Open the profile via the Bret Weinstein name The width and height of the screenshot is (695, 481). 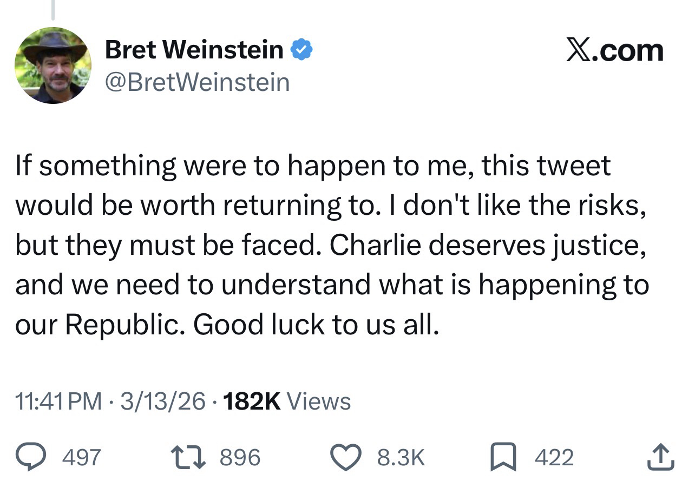(194, 50)
